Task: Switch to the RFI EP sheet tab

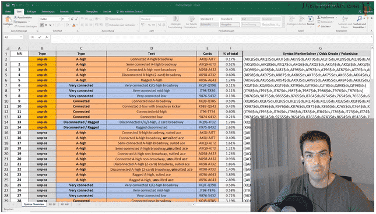Action: point(52,205)
